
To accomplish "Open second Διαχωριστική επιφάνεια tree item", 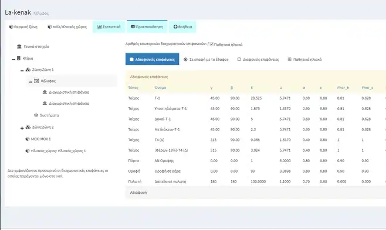I will point(69,104).
